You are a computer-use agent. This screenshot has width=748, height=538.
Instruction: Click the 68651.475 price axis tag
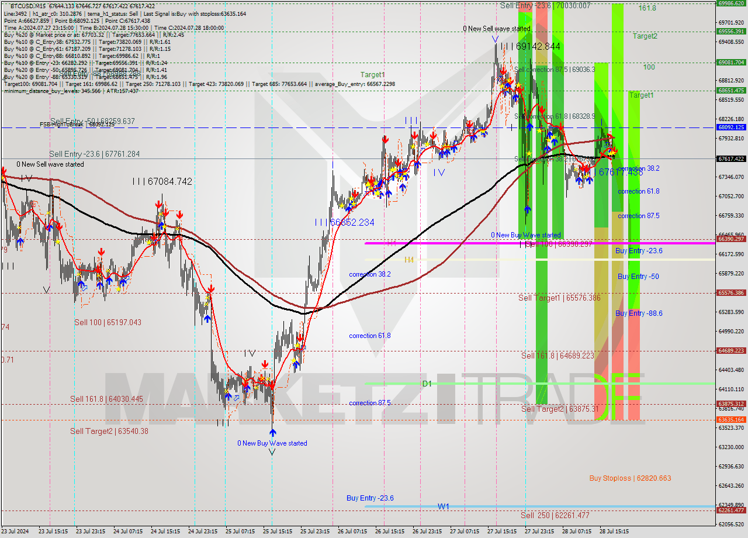pos(731,91)
